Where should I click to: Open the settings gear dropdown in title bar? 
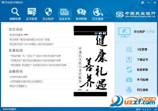[144, 2]
